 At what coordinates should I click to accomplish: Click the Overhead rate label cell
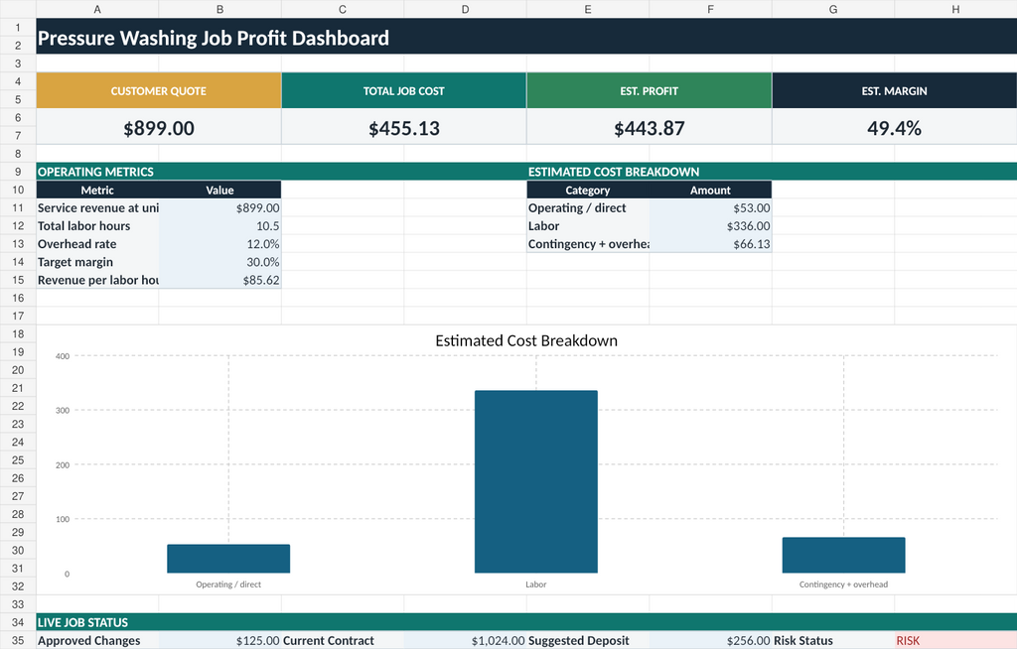pyautogui.click(x=97, y=244)
